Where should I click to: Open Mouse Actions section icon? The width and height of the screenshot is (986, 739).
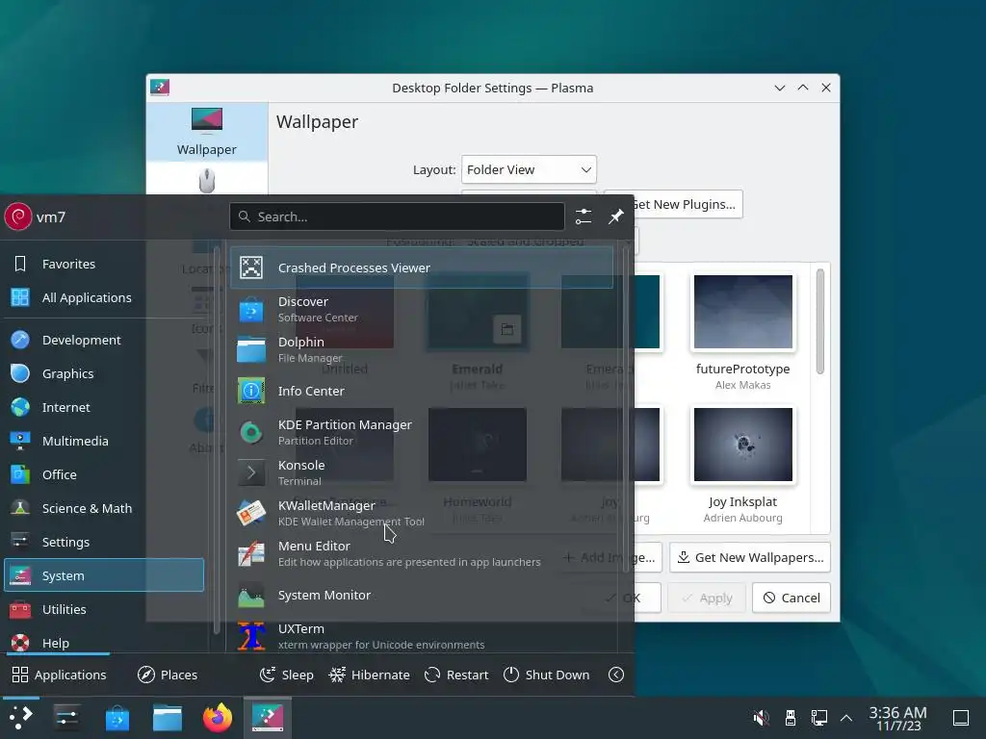pos(207,181)
